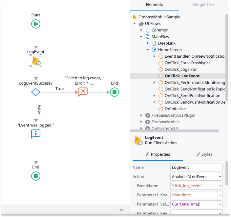Click the False branch label

point(39,110)
